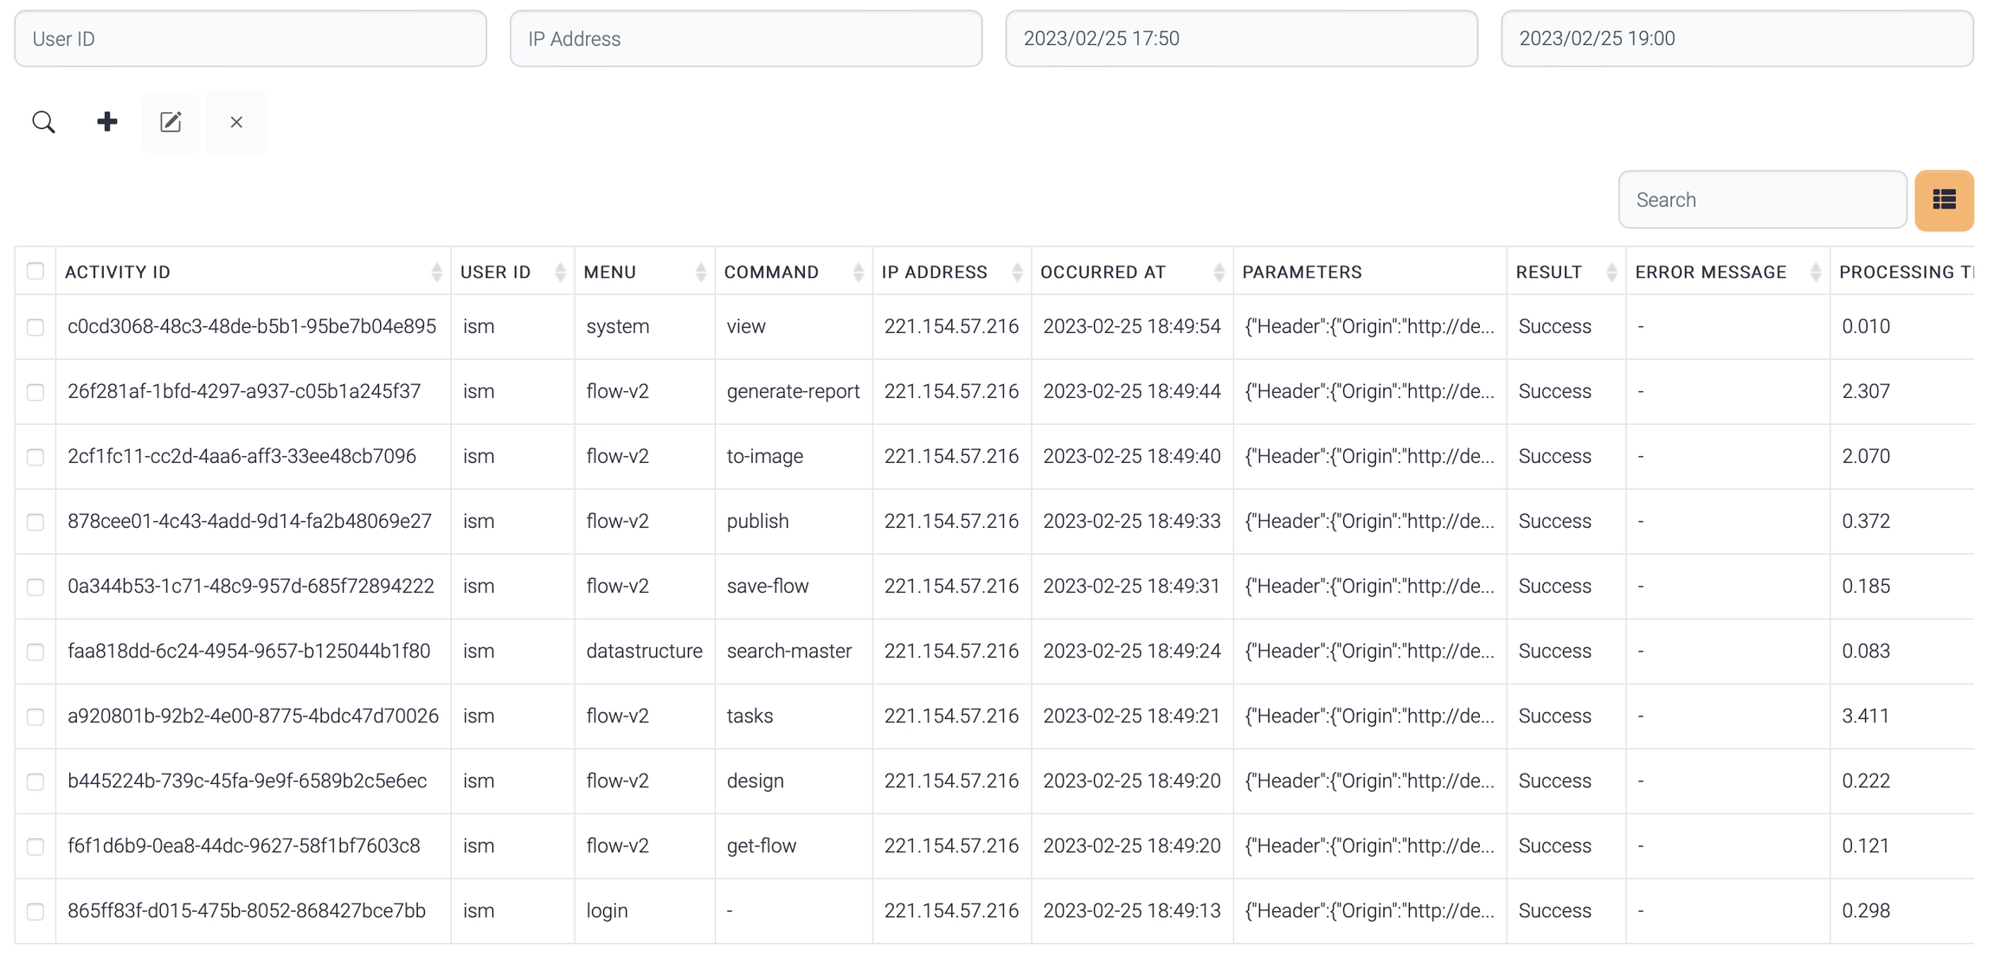This screenshot has height=957, width=1994.
Task: Click the magnifier search icon
Action: point(43,122)
